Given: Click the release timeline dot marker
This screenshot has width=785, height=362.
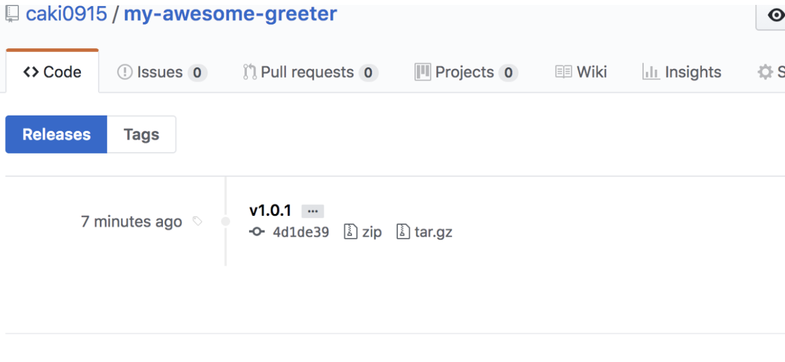Looking at the screenshot, I should 225,221.
